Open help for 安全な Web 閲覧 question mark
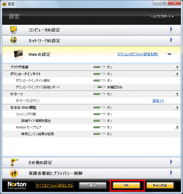Screen dimensions: 183x194 pos(177,108)
